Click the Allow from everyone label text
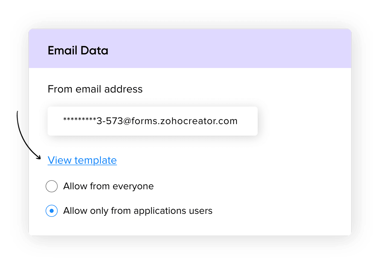The image size is (383, 268). click(x=108, y=186)
